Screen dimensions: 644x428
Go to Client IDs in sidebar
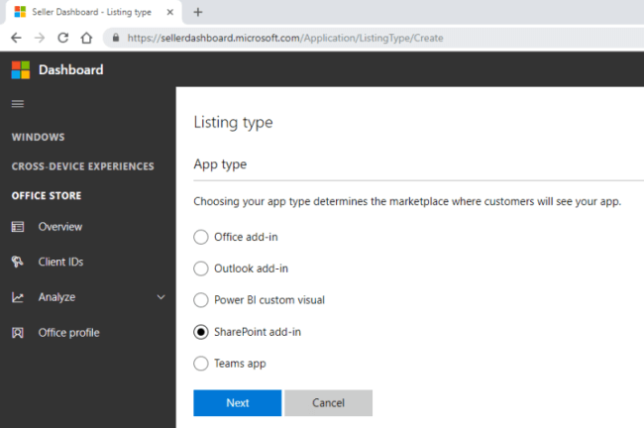point(60,262)
